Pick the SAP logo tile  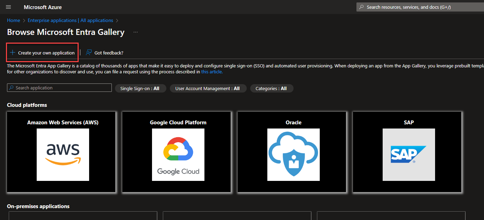[409, 155]
